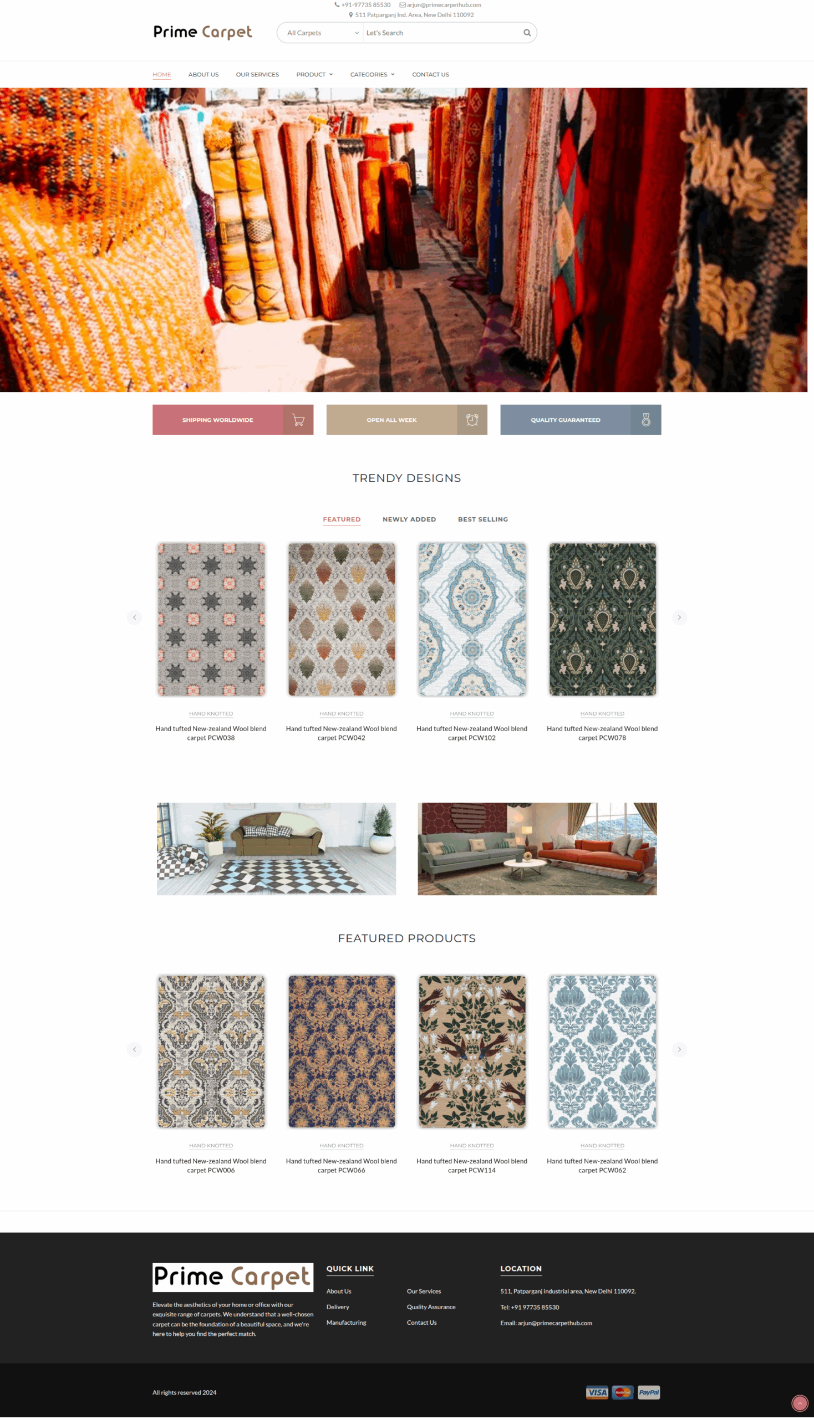Go to previous Trendy Designs carousel slide
The height and width of the screenshot is (1419, 814).
(x=134, y=617)
